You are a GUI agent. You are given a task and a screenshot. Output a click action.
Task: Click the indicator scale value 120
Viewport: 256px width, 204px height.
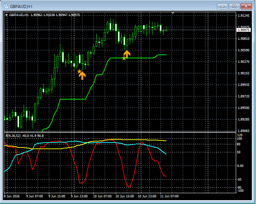click(240, 135)
